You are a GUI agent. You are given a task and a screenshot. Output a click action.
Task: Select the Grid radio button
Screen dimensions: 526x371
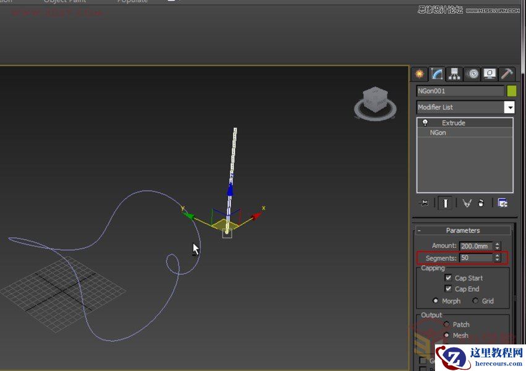(475, 301)
